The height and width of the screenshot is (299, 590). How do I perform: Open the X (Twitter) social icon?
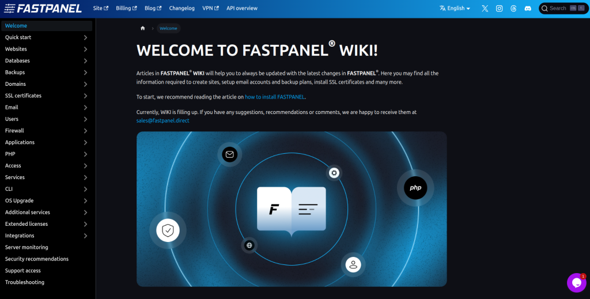(x=485, y=8)
